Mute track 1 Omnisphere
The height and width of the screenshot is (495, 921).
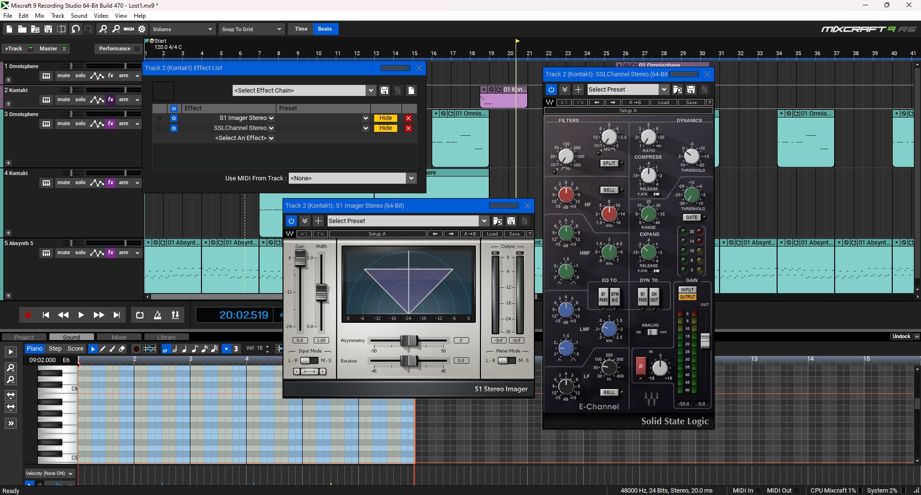pyautogui.click(x=64, y=76)
